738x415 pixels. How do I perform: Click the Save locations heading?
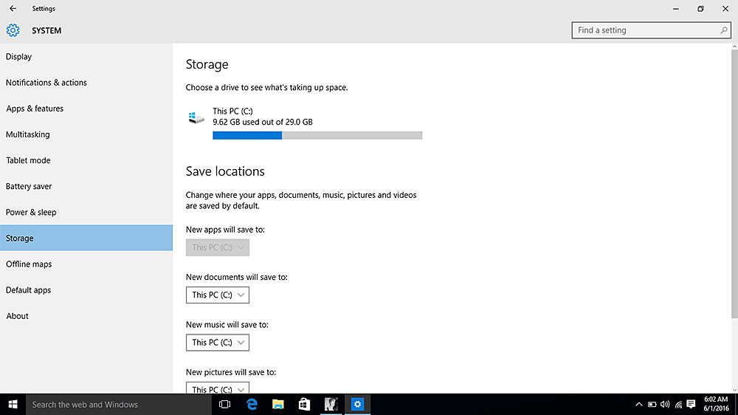tap(225, 171)
